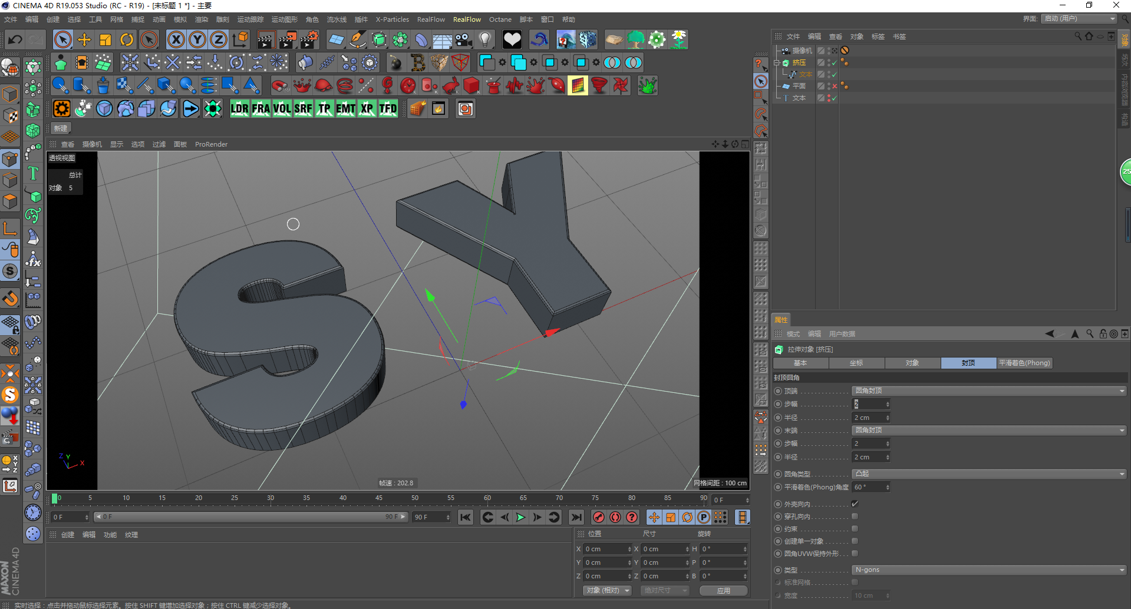The height and width of the screenshot is (609, 1131).
Task: Click the Text T tool in the sidebar
Action: click(x=33, y=173)
